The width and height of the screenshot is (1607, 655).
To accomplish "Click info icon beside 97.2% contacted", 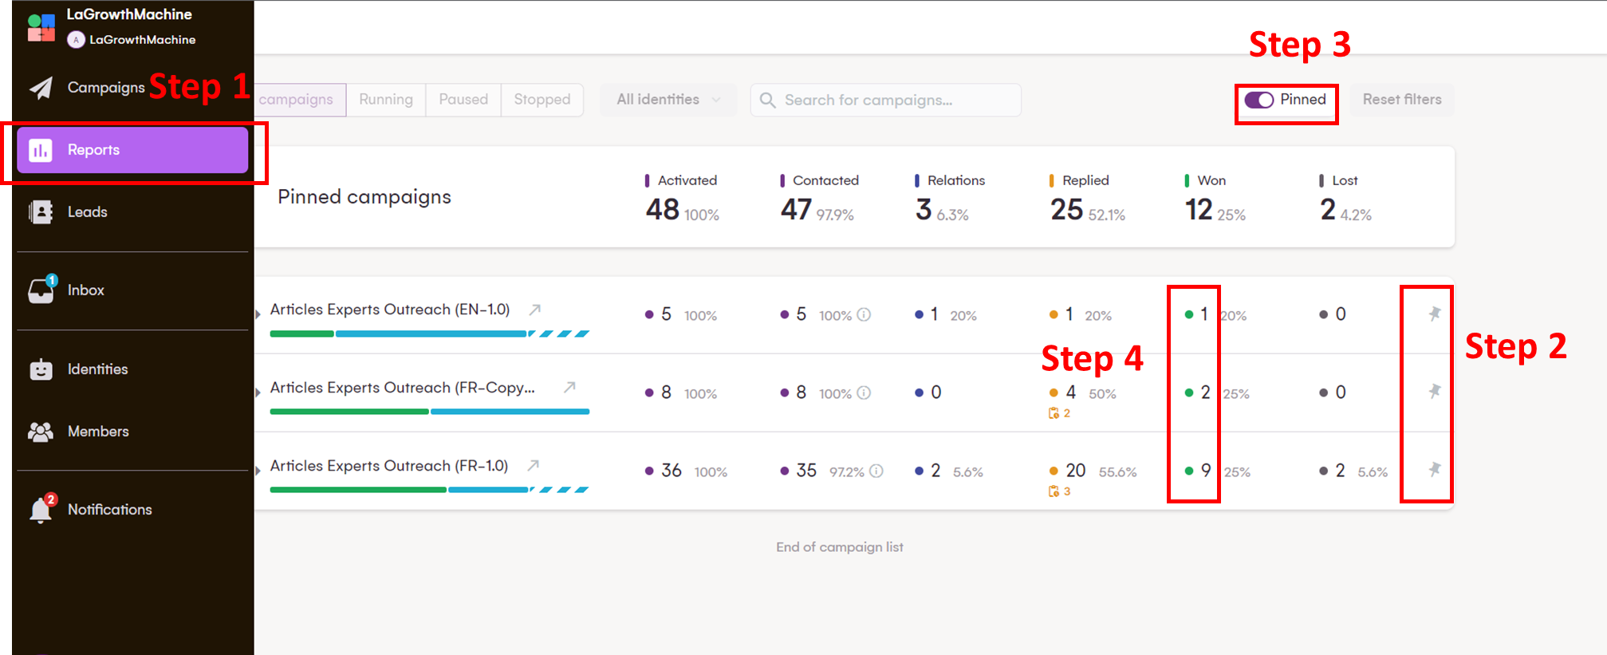I will click(x=876, y=472).
